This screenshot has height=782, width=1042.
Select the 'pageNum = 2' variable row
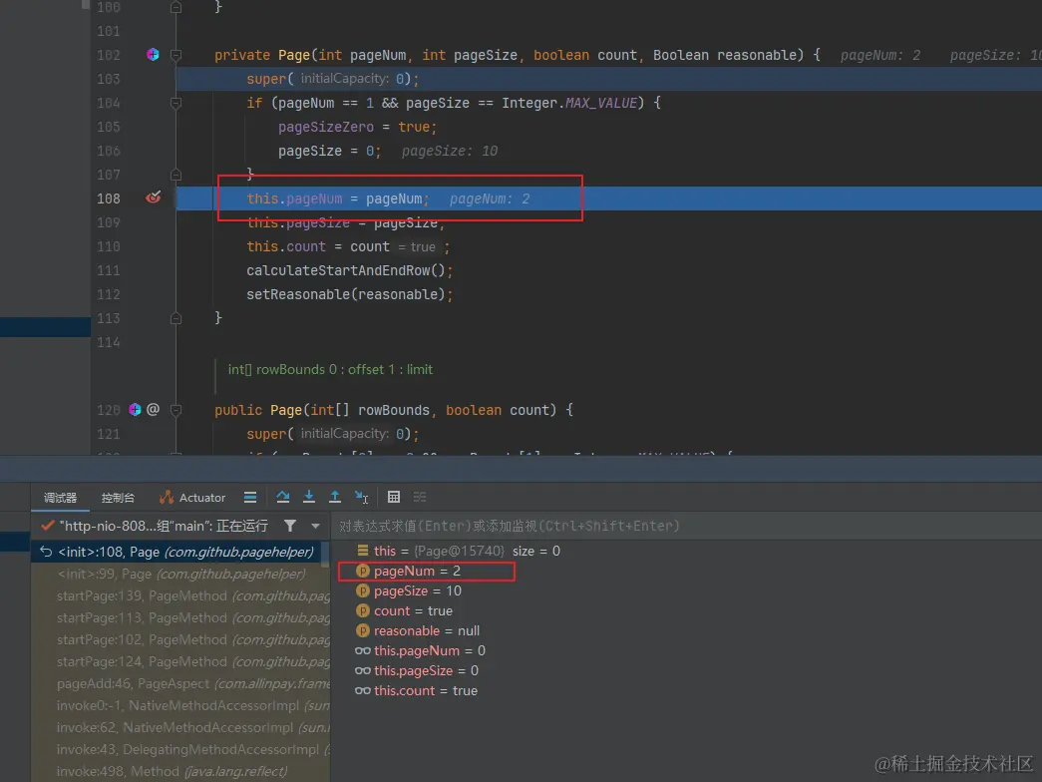pos(686,571)
